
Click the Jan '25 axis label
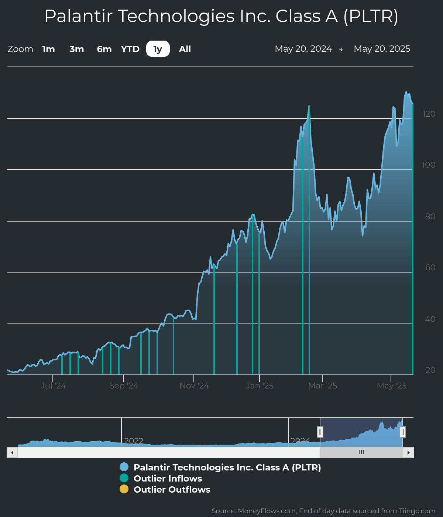pyautogui.click(x=260, y=386)
